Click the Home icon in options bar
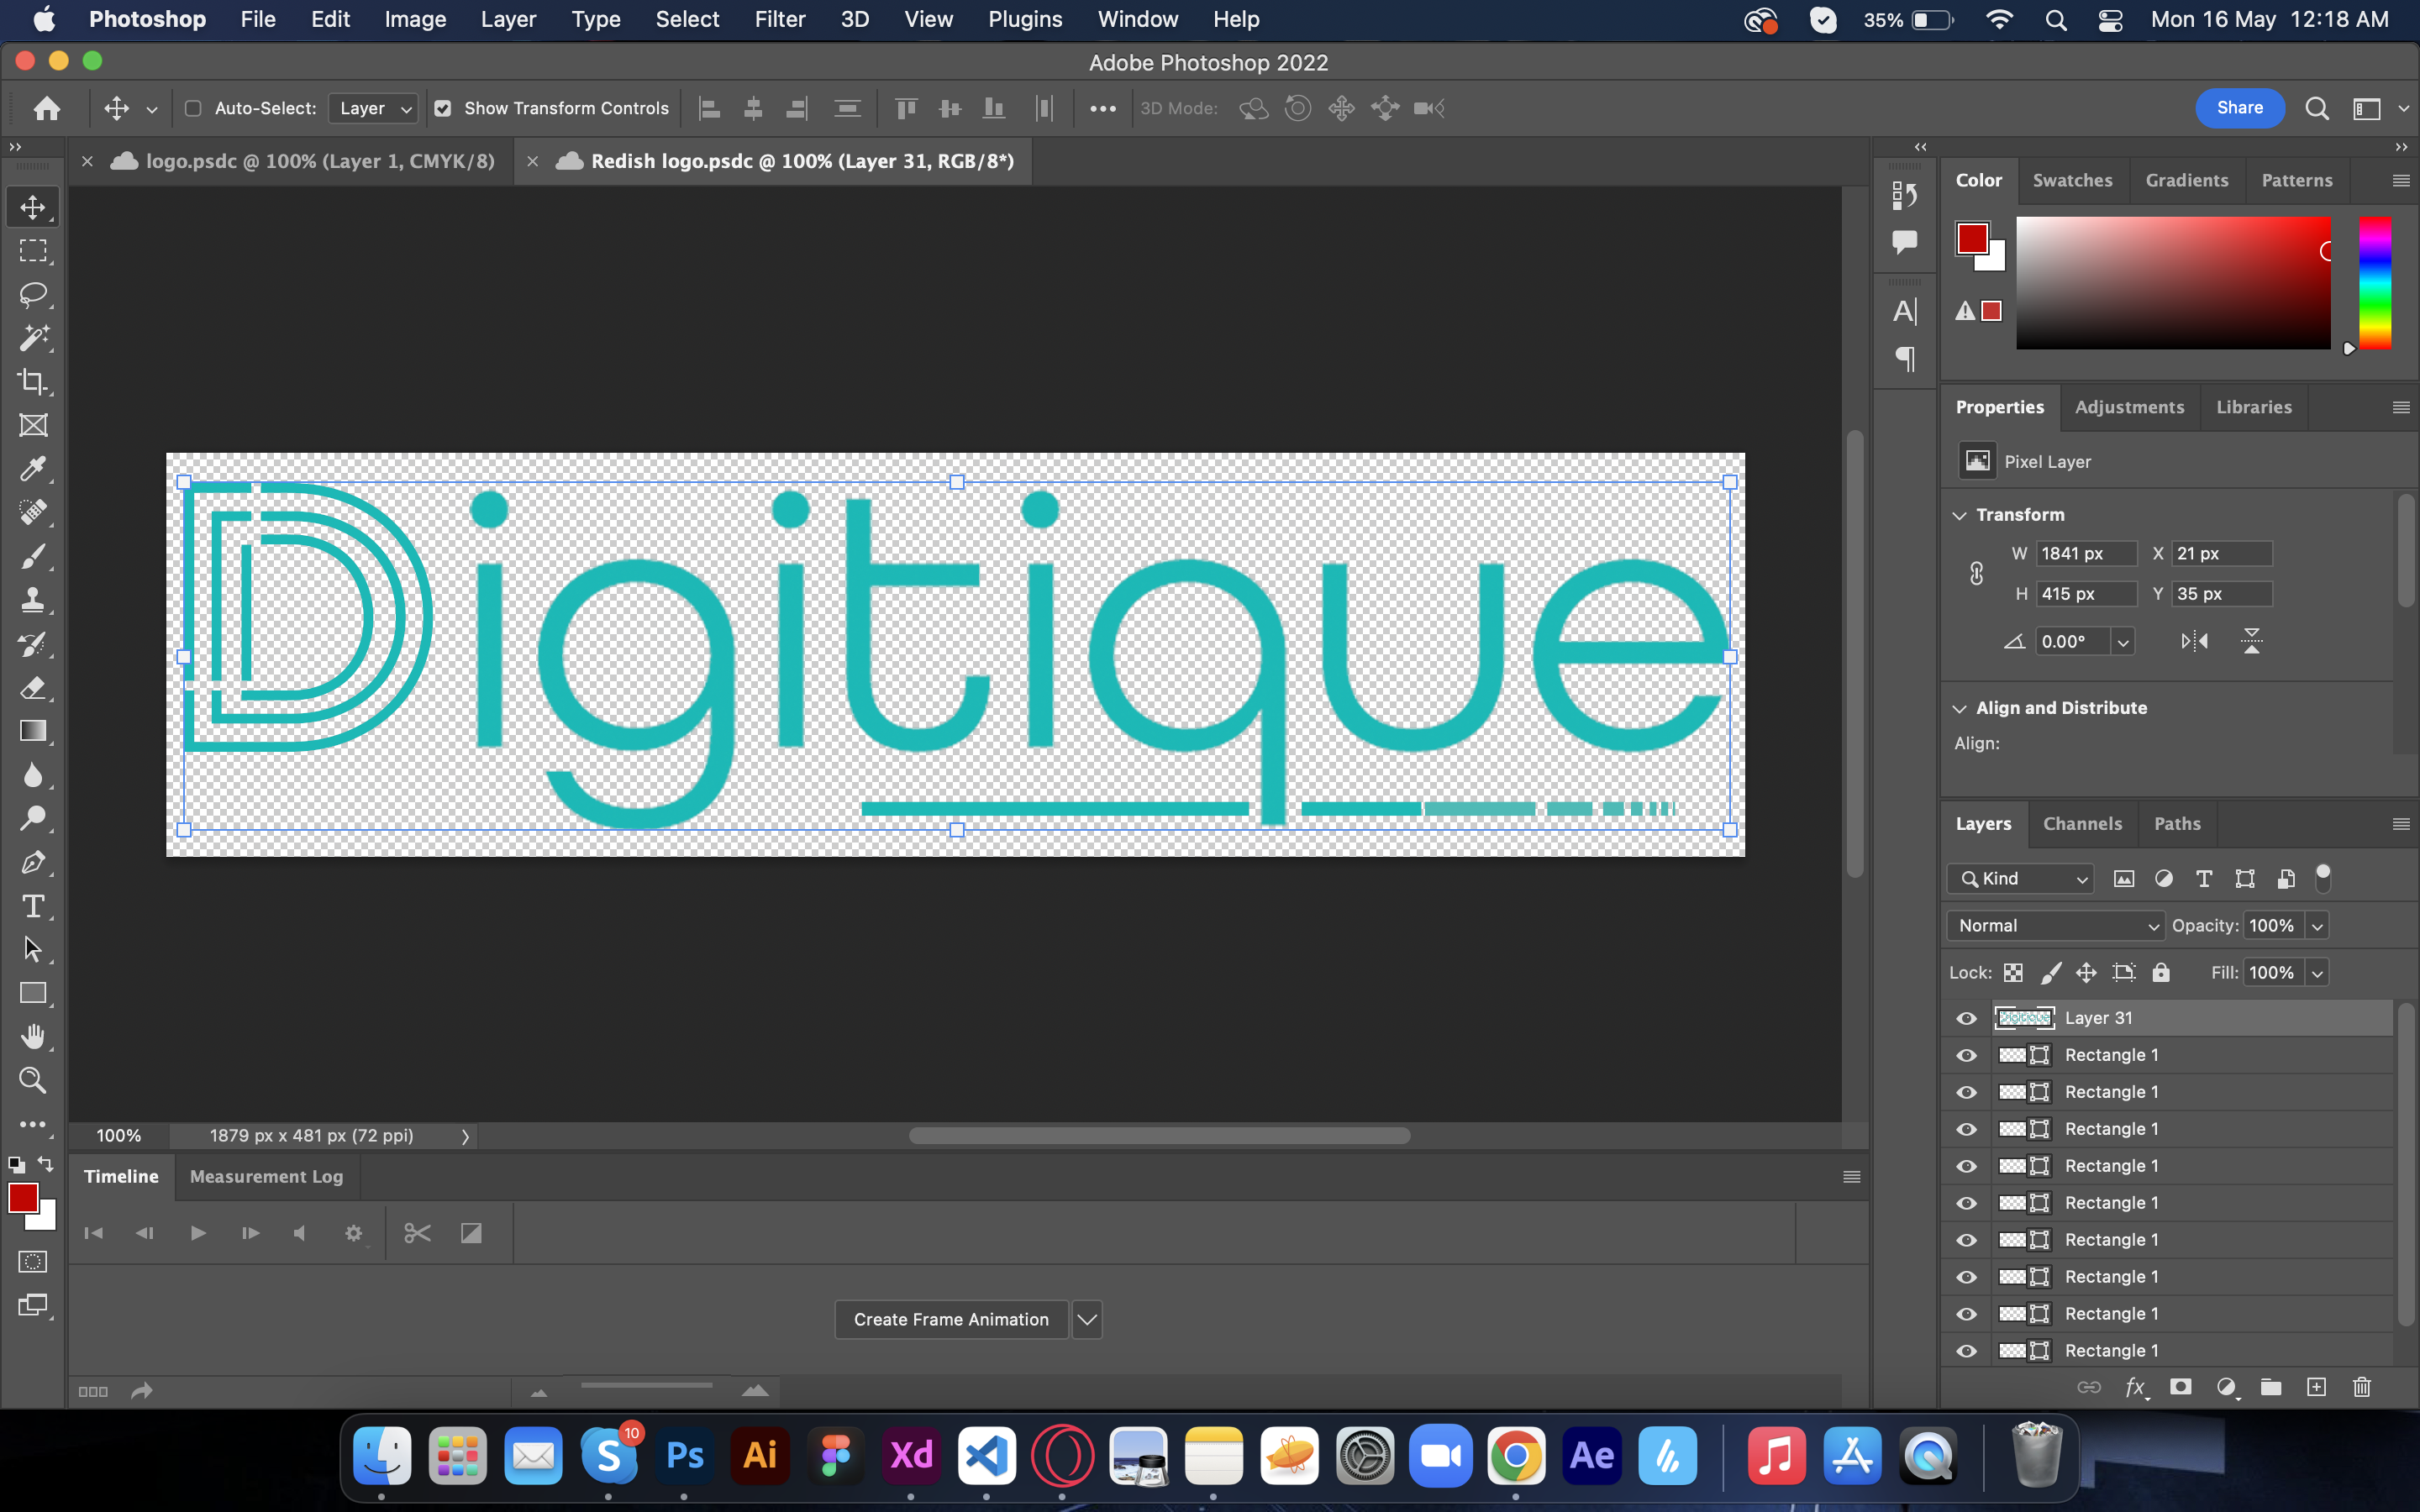 pyautogui.click(x=46, y=108)
